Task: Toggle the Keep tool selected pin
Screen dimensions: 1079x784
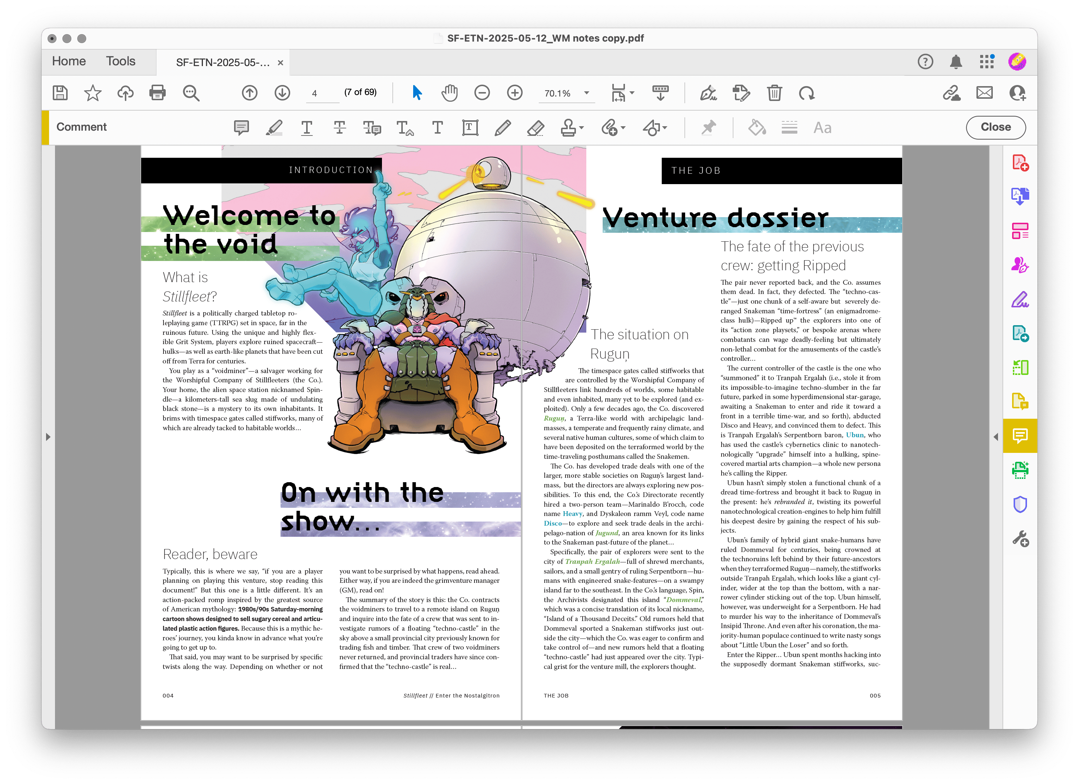Action: 709,127
